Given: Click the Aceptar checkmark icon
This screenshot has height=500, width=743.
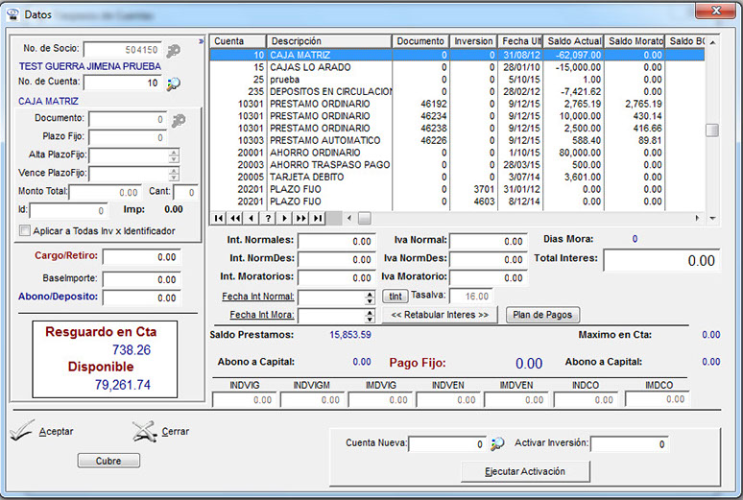Looking at the screenshot, I should coord(23,431).
